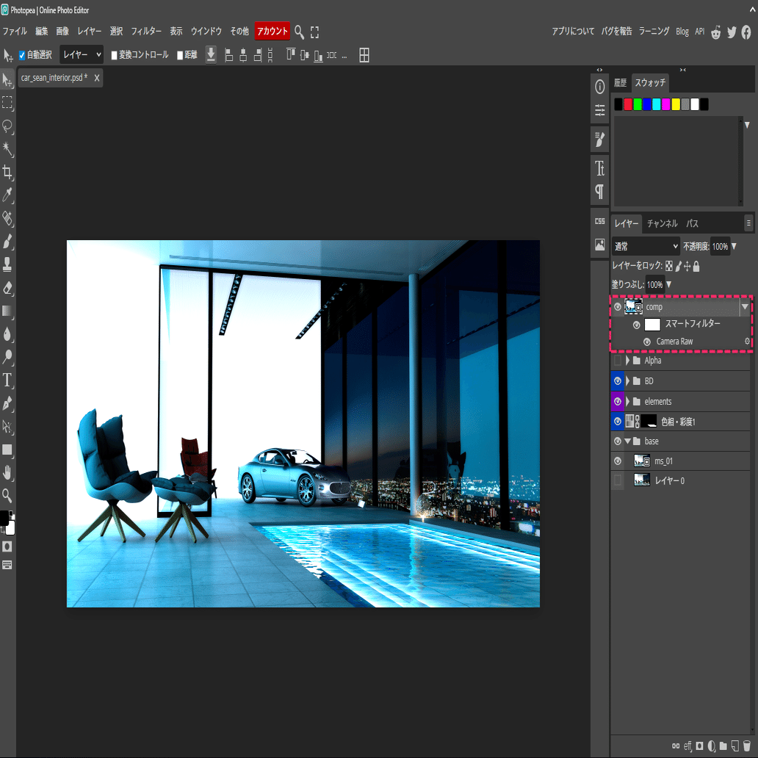Select the Eraser tool

pos(7,288)
